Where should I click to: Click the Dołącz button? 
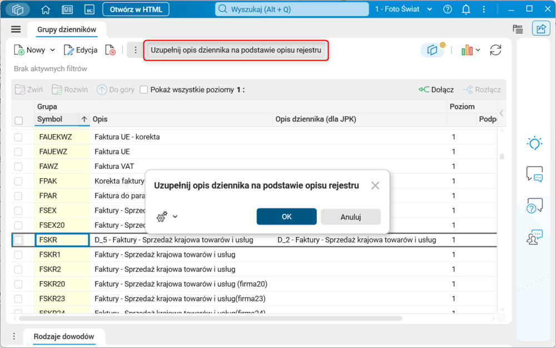[x=436, y=90]
